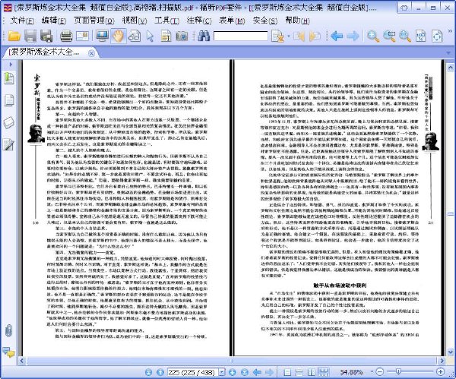Go to previous view with blue left arrow
Screen dimensions: 456x379
(337, 36)
